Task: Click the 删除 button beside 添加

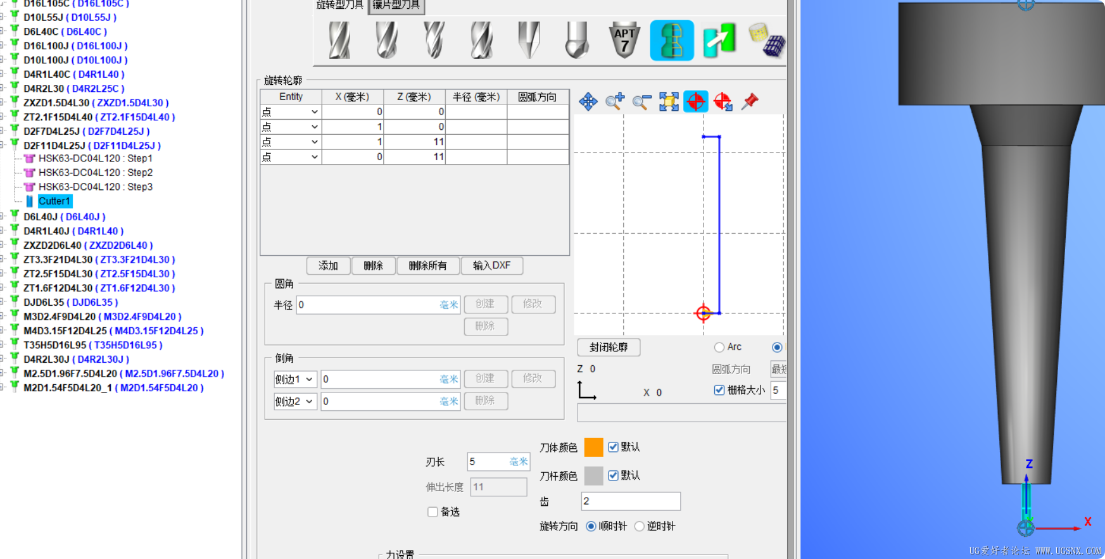Action: [x=374, y=266]
